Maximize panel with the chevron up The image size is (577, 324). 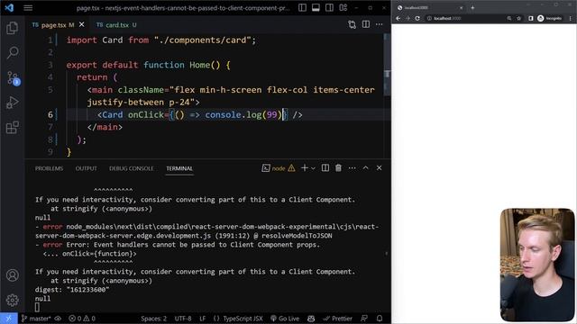coord(365,168)
